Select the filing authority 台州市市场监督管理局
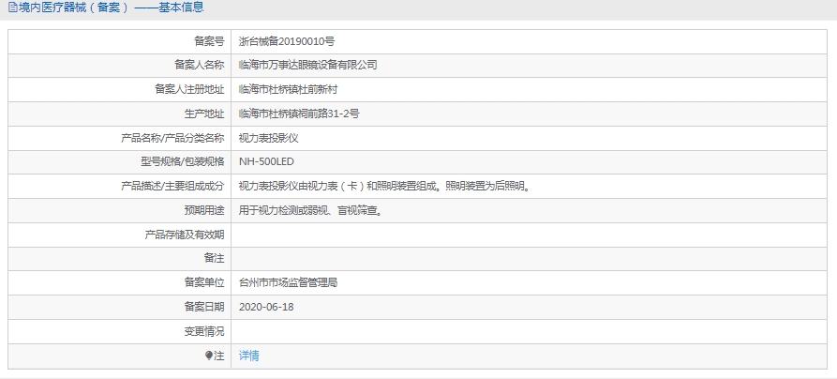This screenshot has height=379, width=837. pyautogui.click(x=288, y=282)
